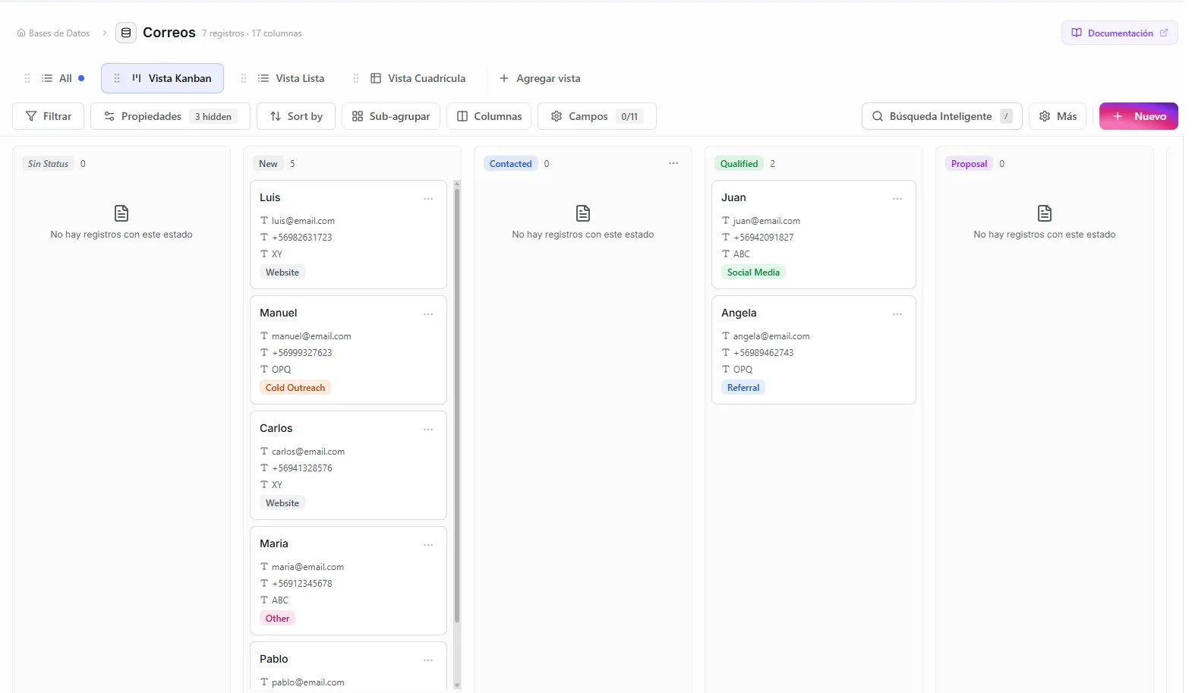Screen dimensions: 1195x693
Task: Click the Referral tag on Angela card
Action: click(x=743, y=388)
